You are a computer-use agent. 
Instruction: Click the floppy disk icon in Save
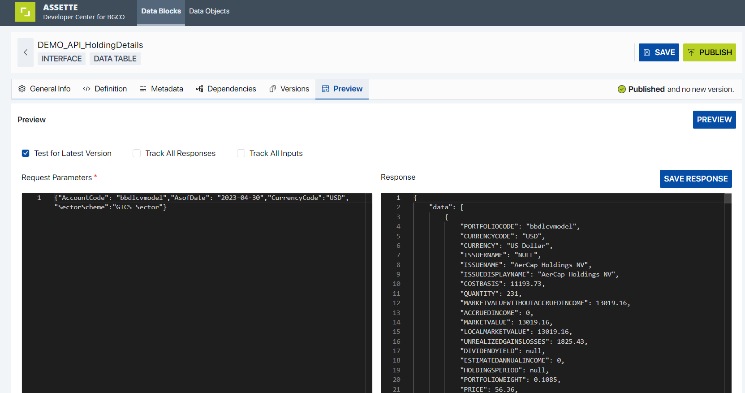tap(647, 52)
